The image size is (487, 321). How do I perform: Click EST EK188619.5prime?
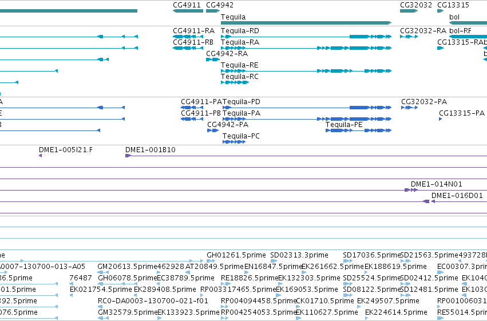pos(395,267)
